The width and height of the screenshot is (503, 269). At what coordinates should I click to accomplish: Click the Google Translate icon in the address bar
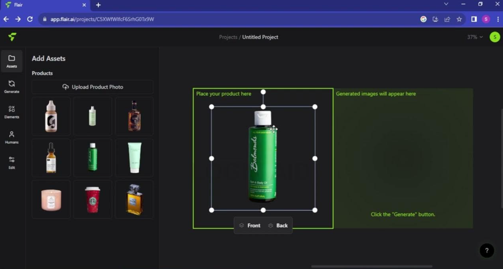coord(424,19)
